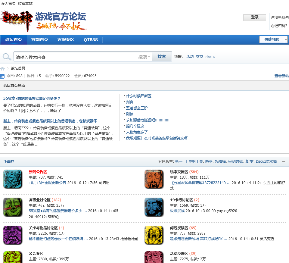Open moderator 新一 profile
Viewport: 289px width, 263px height.
tap(179, 161)
